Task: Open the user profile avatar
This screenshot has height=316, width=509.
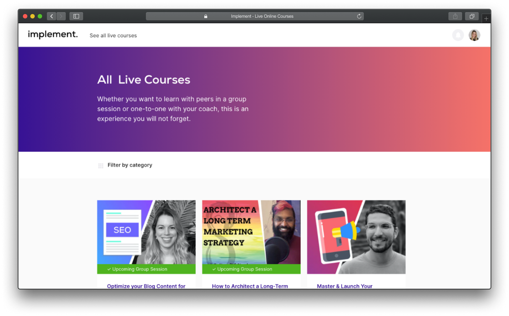Action: (474, 35)
